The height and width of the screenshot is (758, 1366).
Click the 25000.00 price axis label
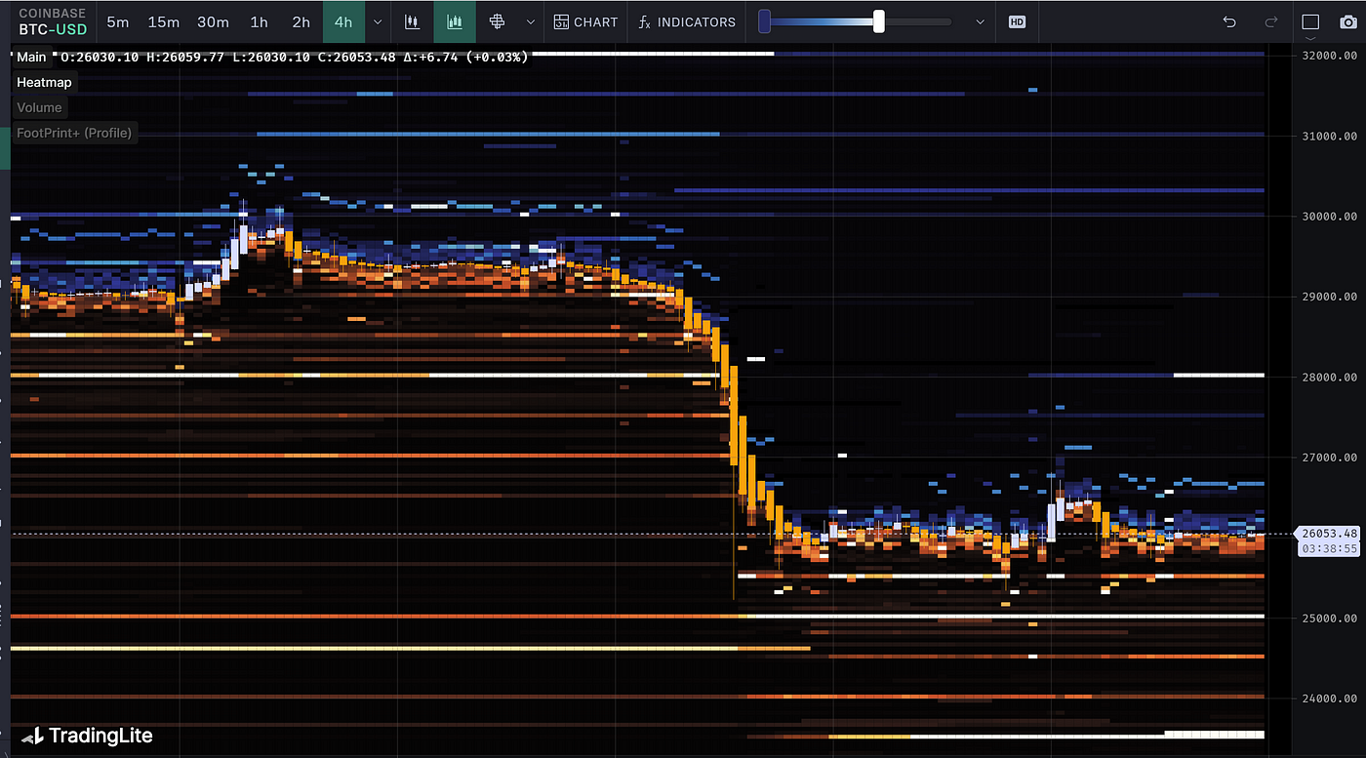coord(1329,618)
